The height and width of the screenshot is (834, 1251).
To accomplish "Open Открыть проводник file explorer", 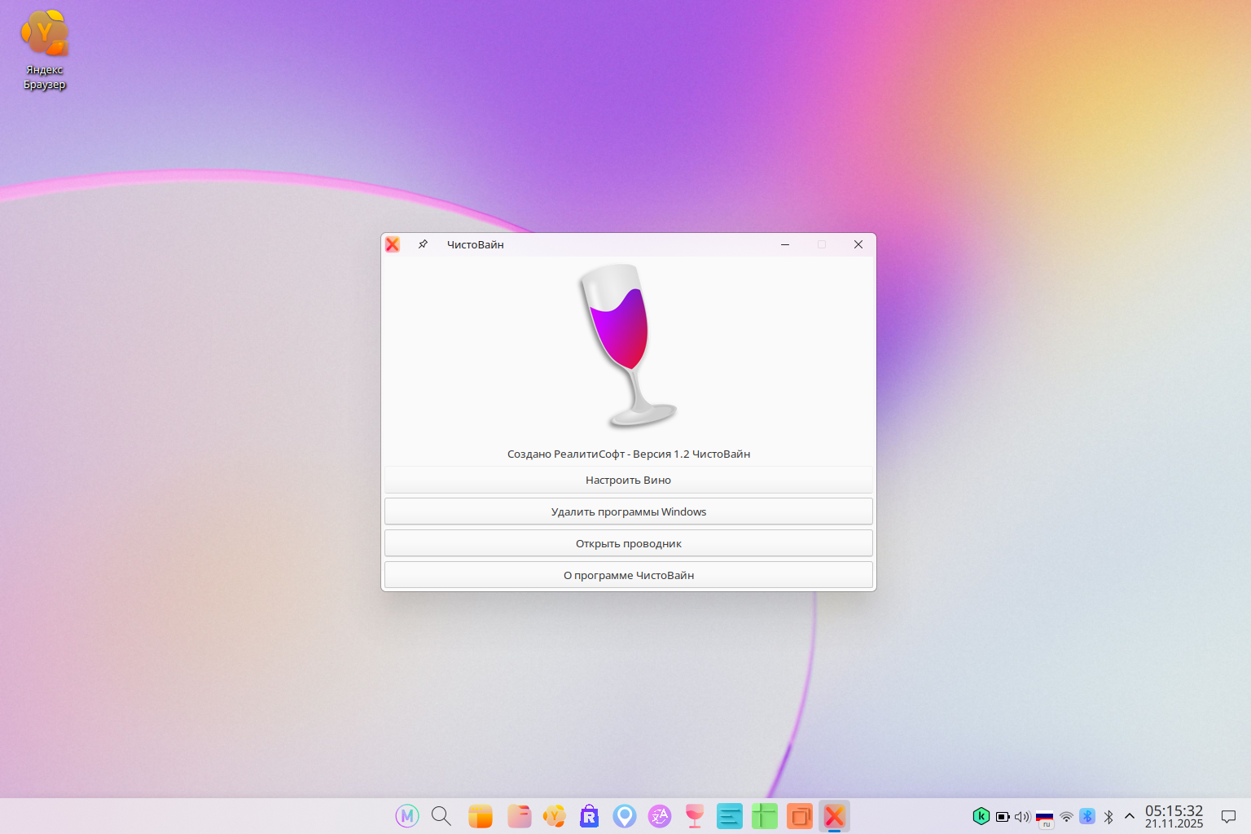I will click(x=628, y=543).
